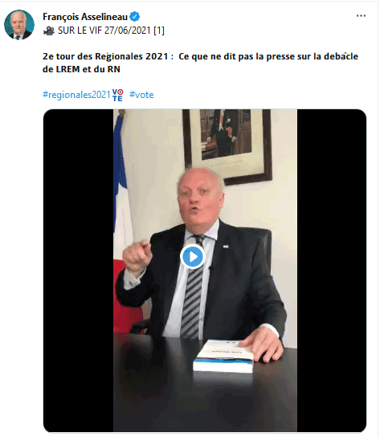Open the François Asselineau profile name
The image size is (384, 437).
85,17
